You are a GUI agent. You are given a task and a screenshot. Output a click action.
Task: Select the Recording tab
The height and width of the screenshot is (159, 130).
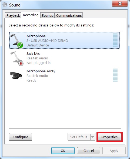31,15
